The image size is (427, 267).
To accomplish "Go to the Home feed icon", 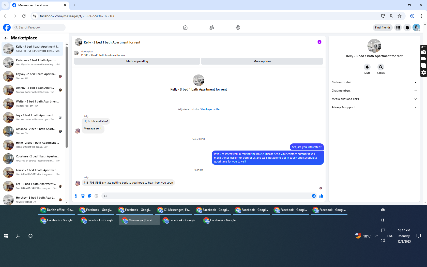I will pyautogui.click(x=185, y=27).
